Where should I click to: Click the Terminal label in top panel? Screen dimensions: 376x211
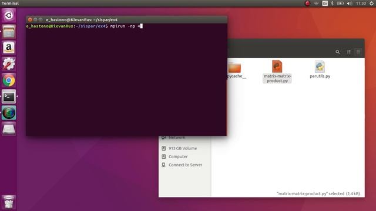pos(10,4)
